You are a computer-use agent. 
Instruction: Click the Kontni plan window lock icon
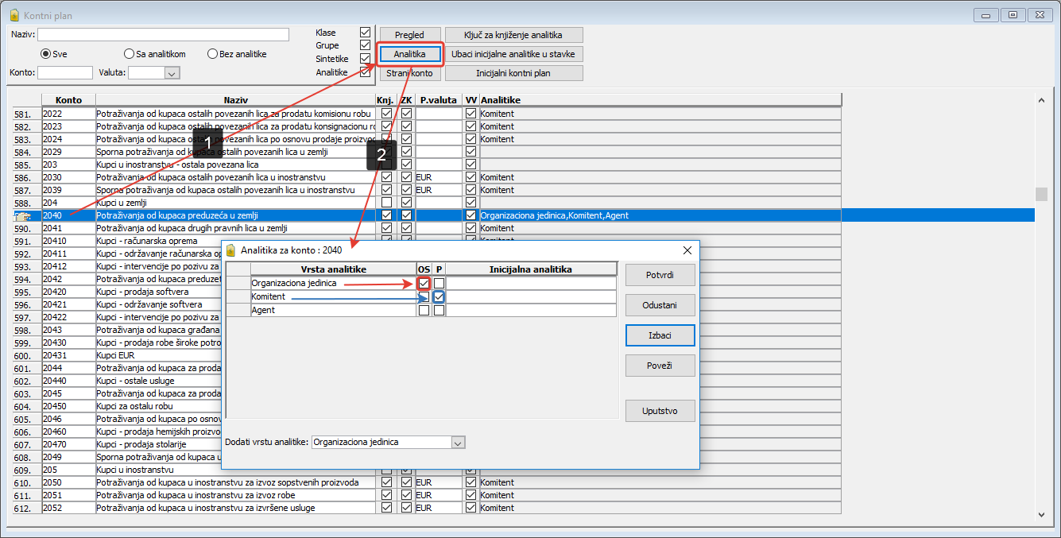click(x=14, y=15)
